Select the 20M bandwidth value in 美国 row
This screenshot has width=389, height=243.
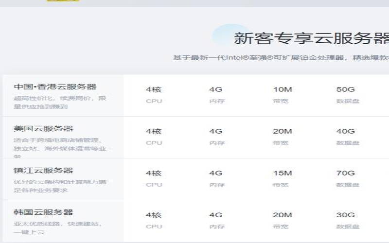click(283, 131)
